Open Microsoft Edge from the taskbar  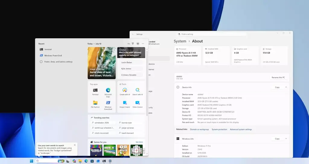coord(86,161)
